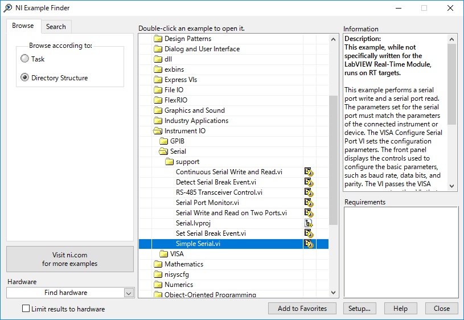This screenshot has width=464, height=320.
Task: Select the Graphics and Sound folder label
Action: click(x=194, y=110)
